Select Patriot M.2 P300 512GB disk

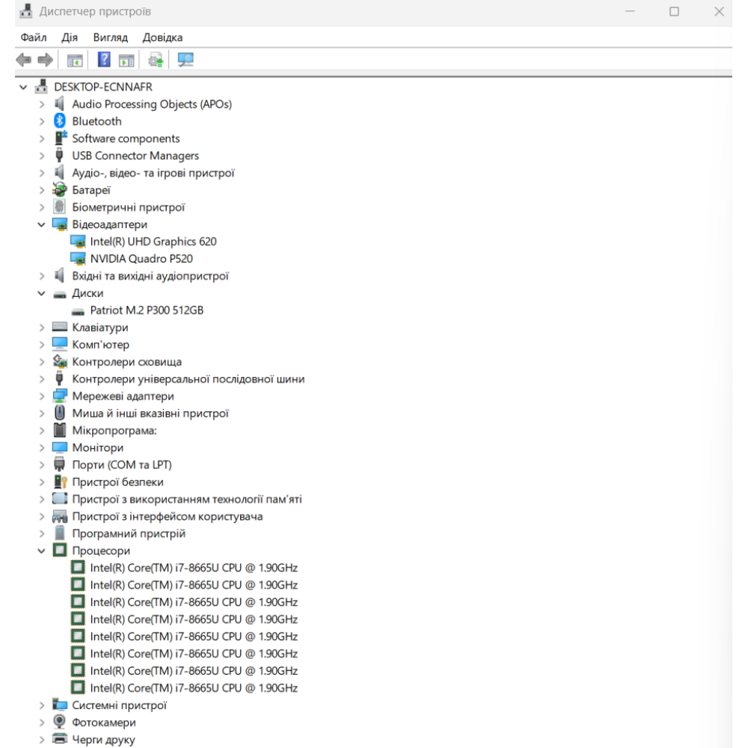click(x=147, y=310)
